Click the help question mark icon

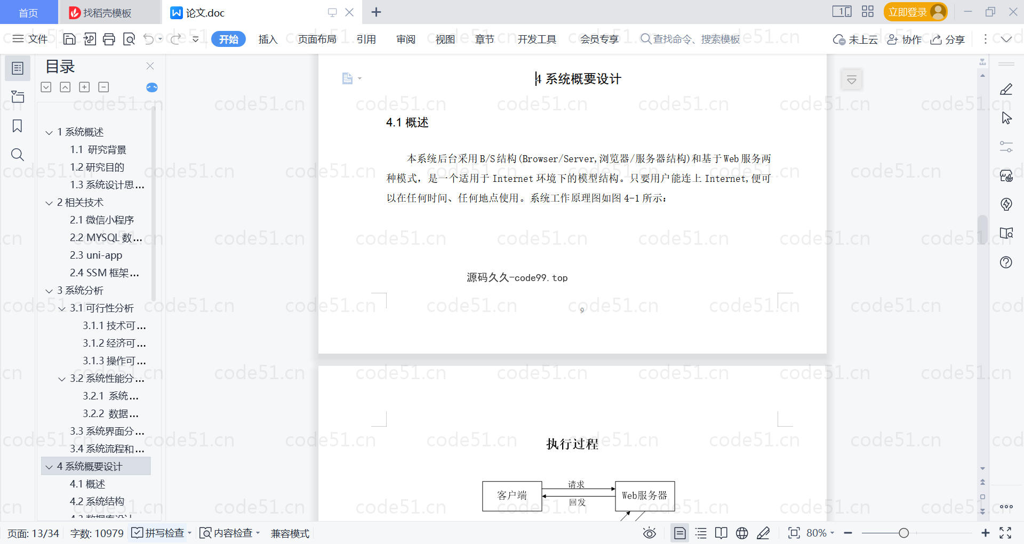click(x=1006, y=262)
